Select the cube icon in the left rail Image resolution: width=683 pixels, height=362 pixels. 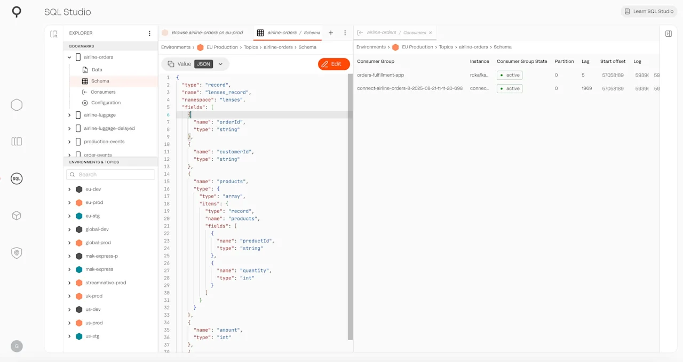[17, 216]
